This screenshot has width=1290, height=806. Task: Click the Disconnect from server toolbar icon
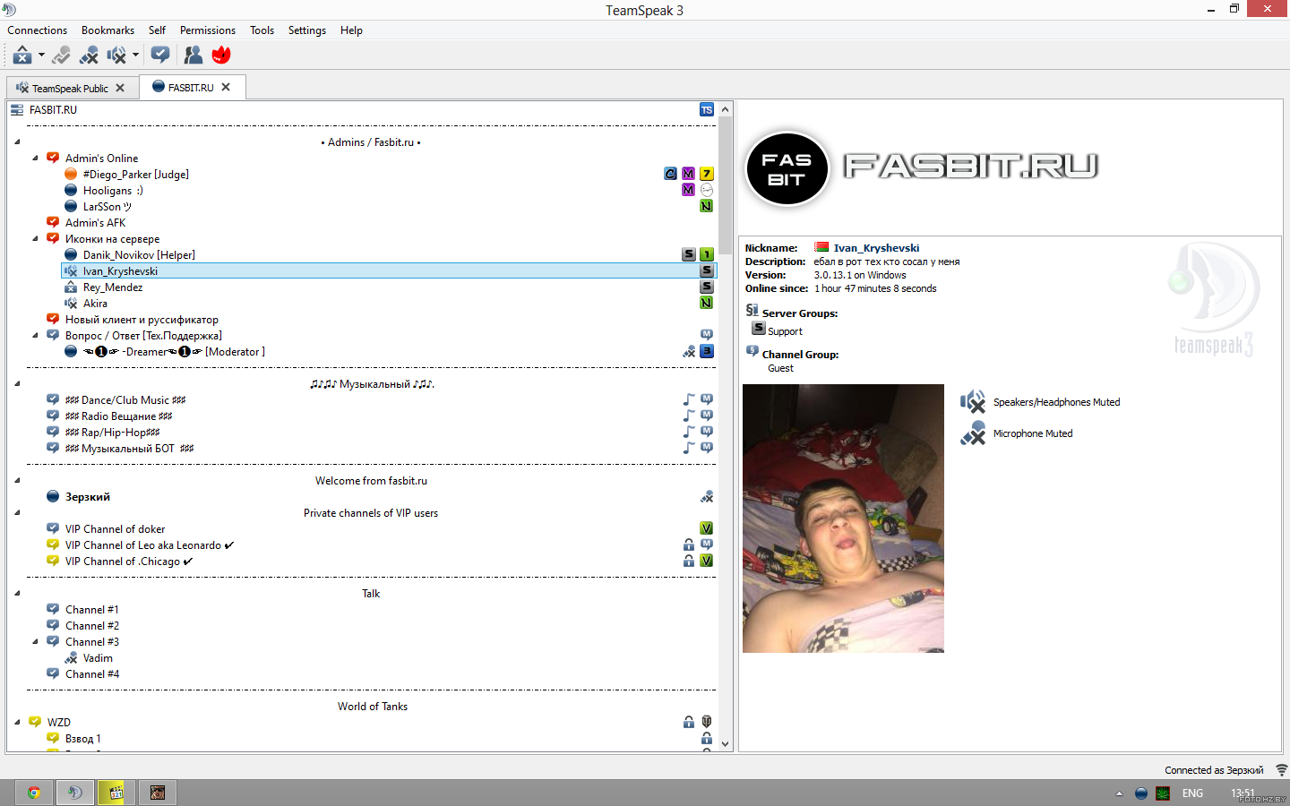(x=22, y=56)
